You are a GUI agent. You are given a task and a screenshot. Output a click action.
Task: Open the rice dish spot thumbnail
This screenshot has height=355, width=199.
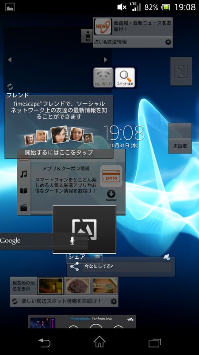click(x=78, y=286)
